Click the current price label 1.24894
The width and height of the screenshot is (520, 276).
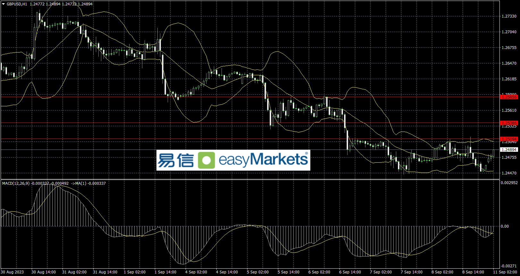(x=509, y=150)
